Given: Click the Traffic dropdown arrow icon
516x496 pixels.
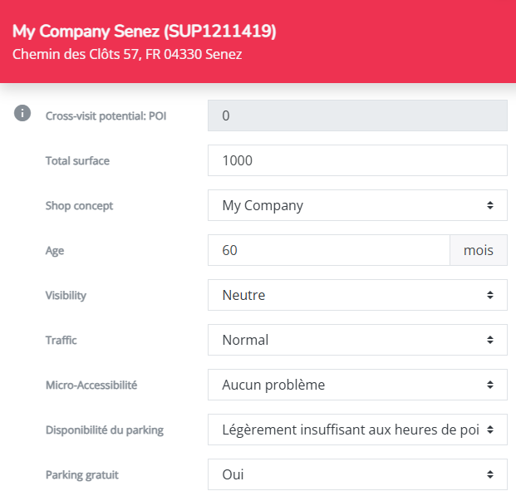Looking at the screenshot, I should [x=490, y=340].
